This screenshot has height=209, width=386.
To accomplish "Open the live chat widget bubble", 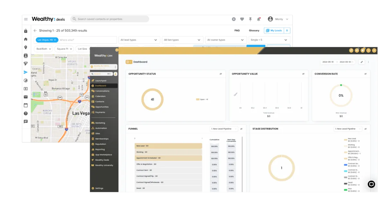I will coord(372,184).
